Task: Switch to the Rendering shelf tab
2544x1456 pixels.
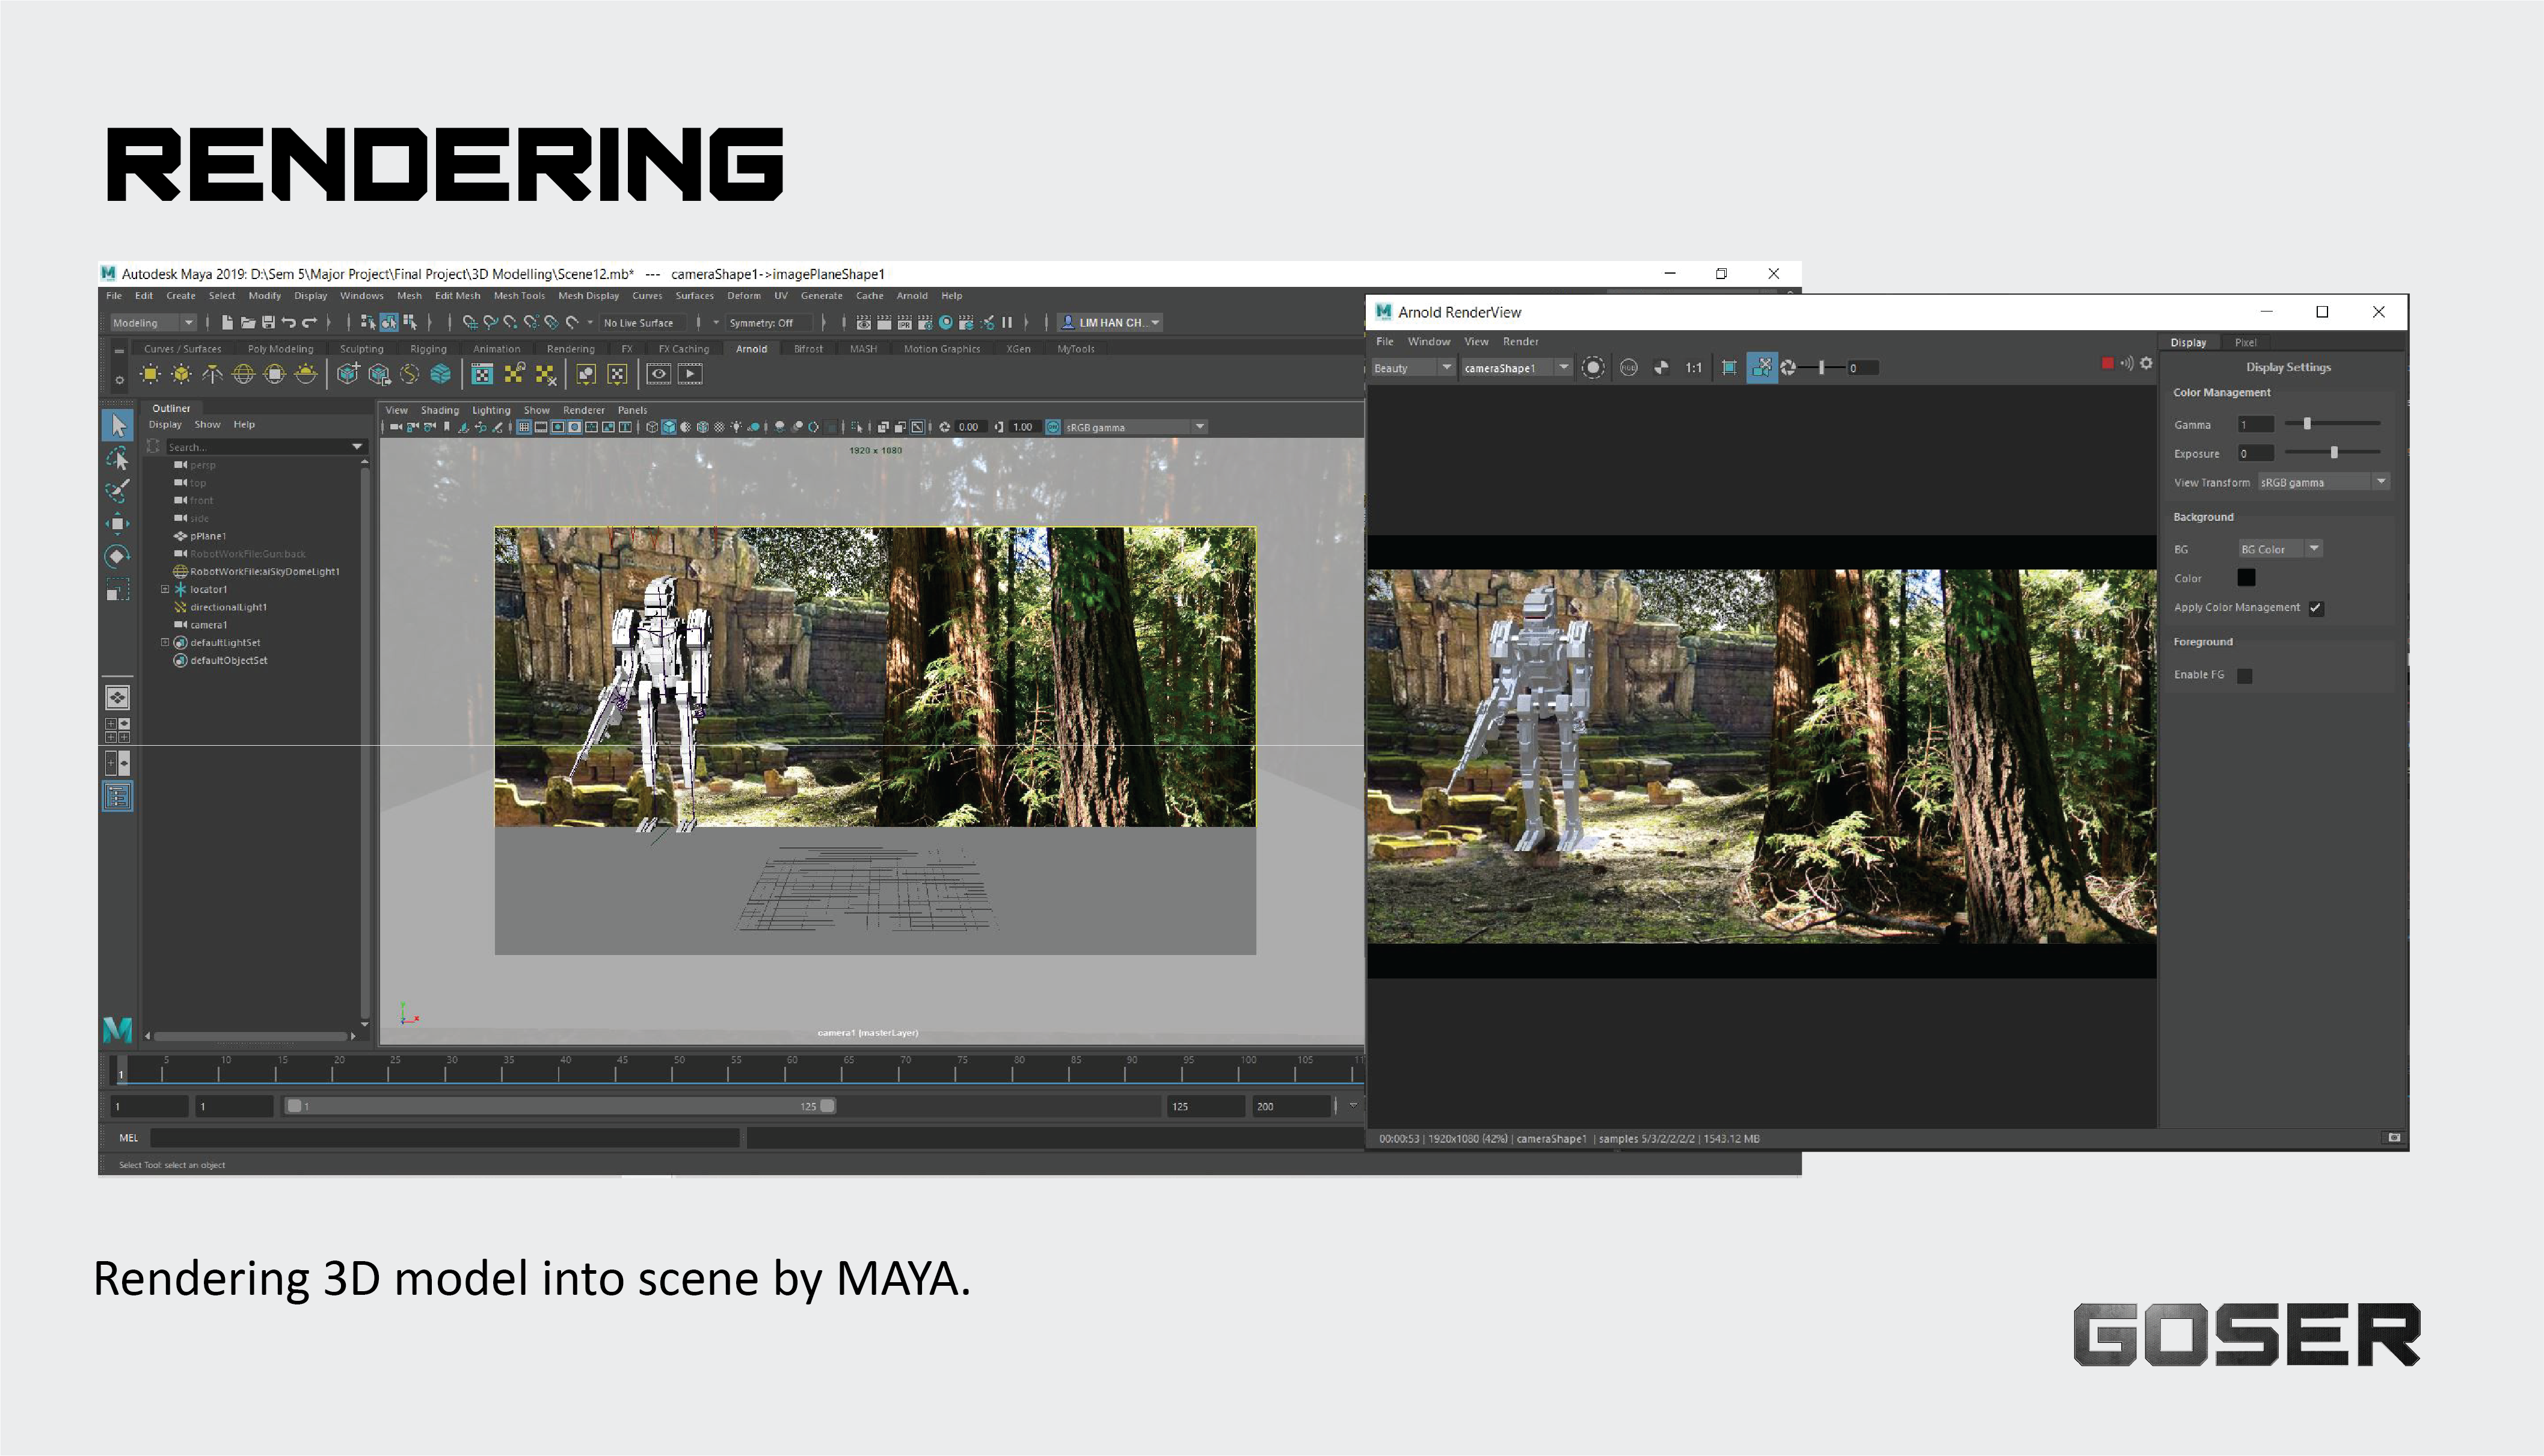Action: point(571,349)
